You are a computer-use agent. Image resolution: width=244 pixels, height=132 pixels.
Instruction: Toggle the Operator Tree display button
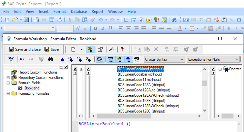coord(128,59)
